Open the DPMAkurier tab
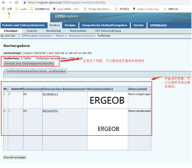 coord(158,25)
